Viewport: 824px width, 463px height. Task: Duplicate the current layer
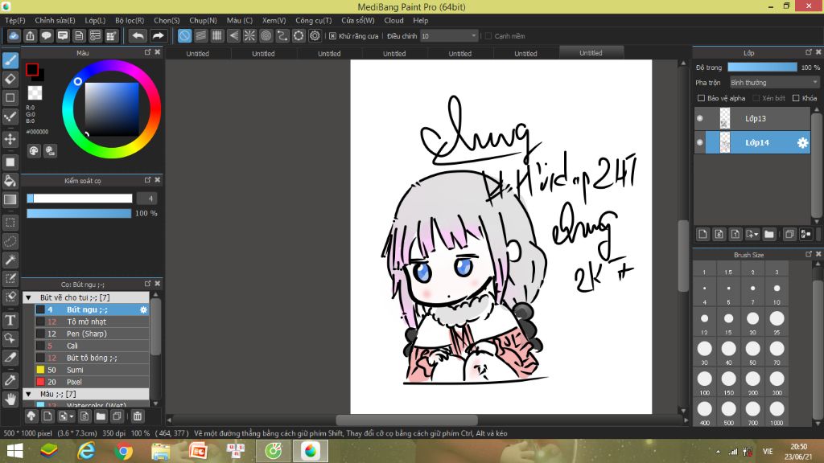click(789, 234)
